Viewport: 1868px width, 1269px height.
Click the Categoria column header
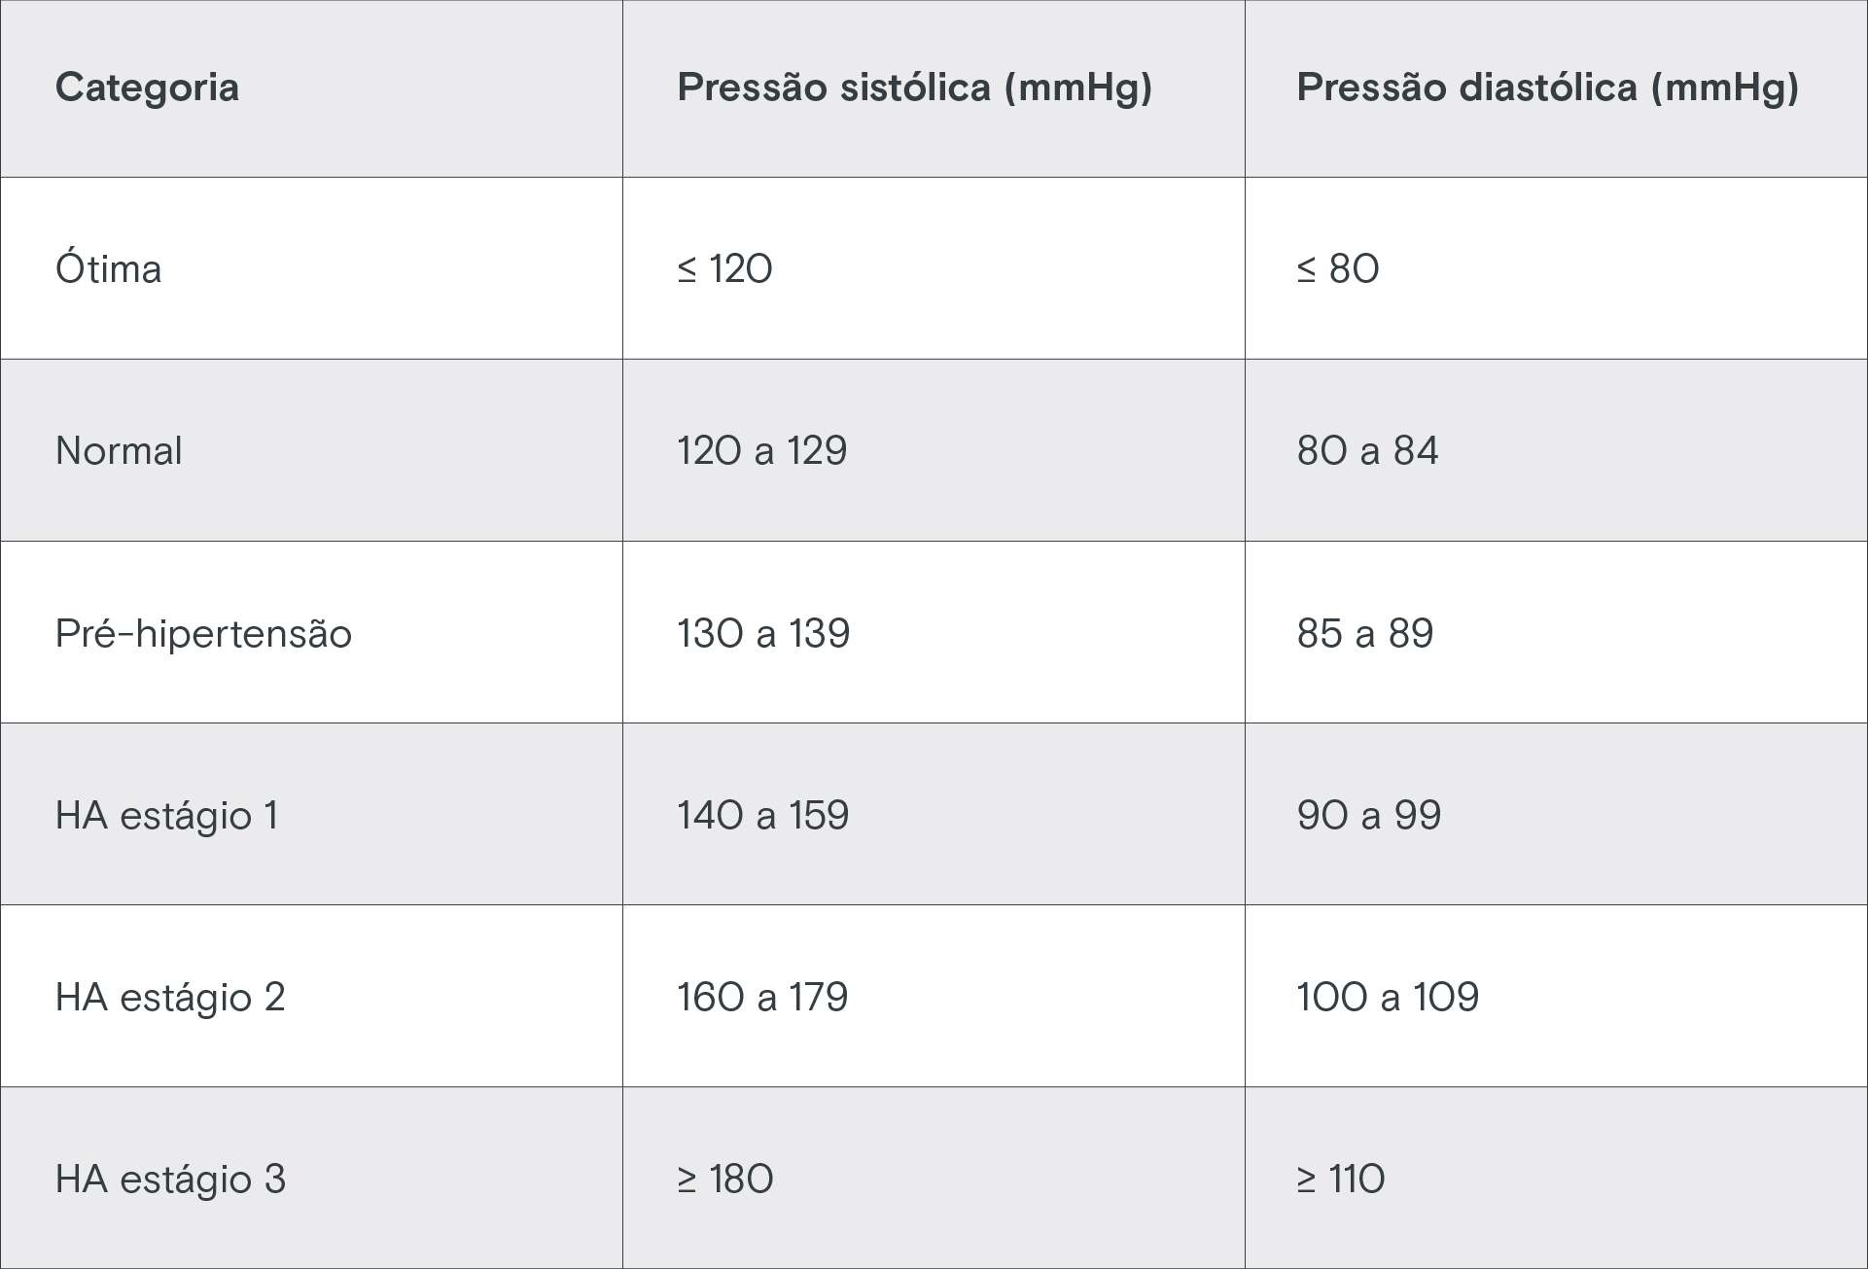point(147,88)
